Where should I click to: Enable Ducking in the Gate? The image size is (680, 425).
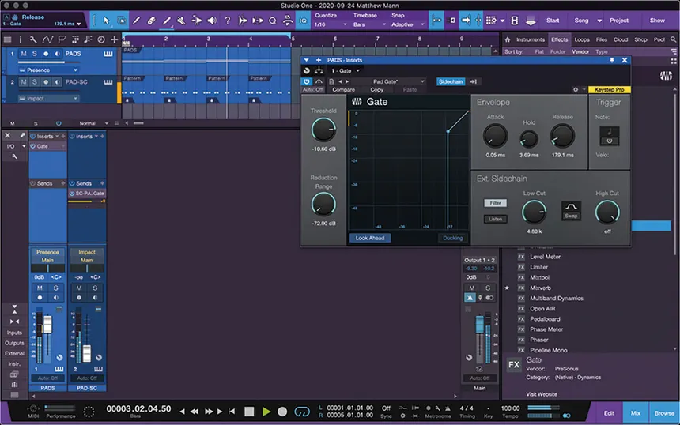[x=452, y=238]
